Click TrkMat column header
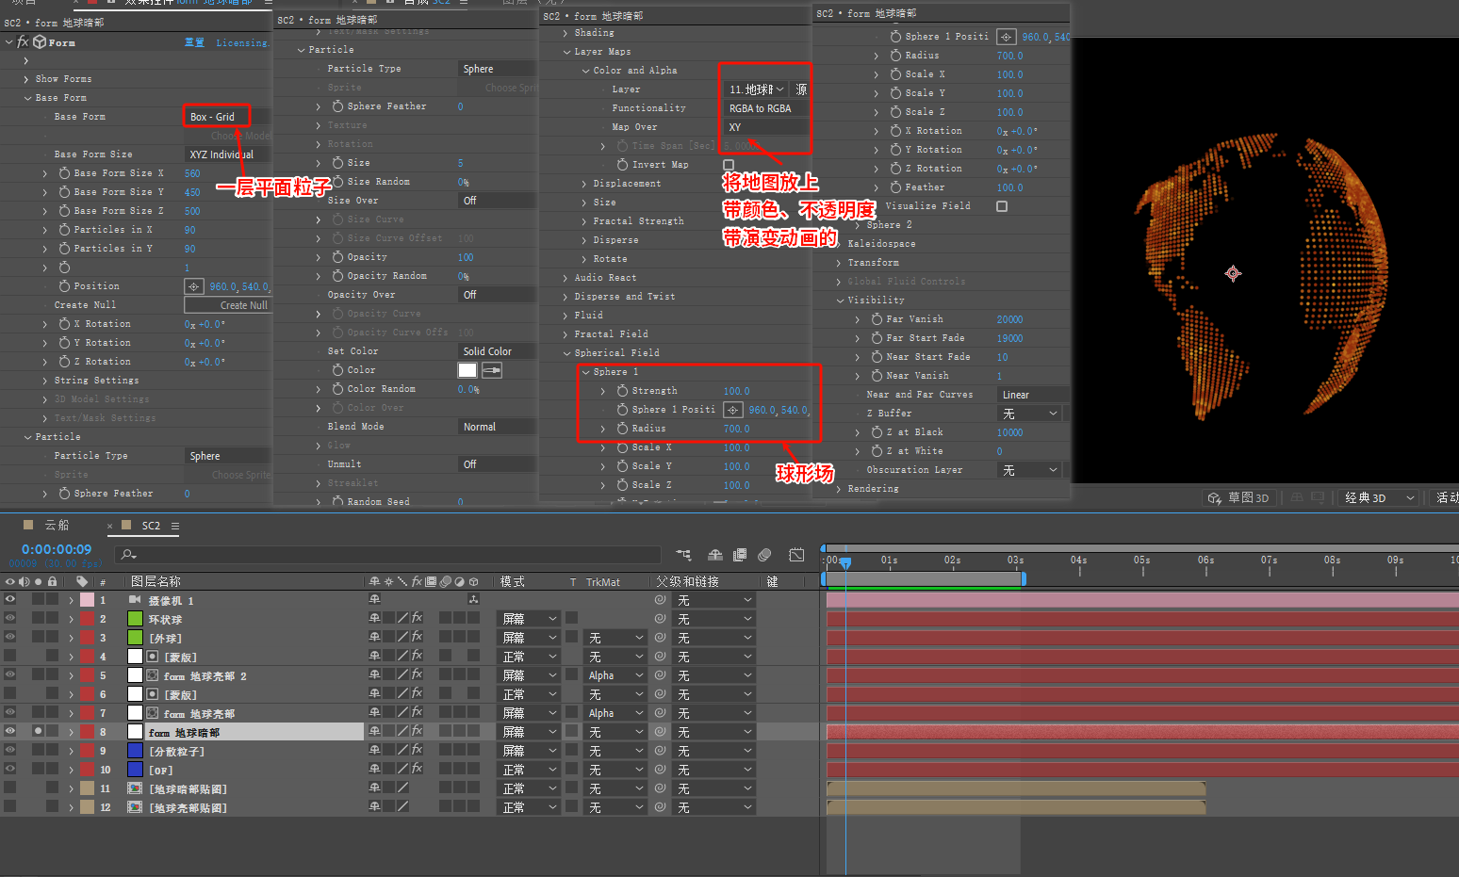The width and height of the screenshot is (1459, 877). tap(603, 582)
